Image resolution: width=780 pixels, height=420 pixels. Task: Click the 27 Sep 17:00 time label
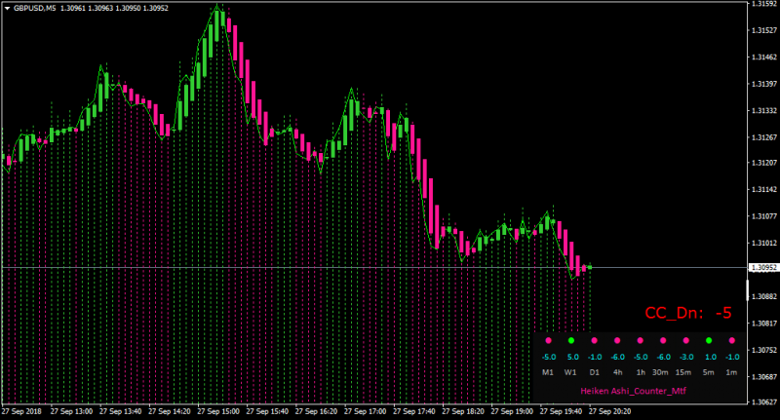pos(365,411)
